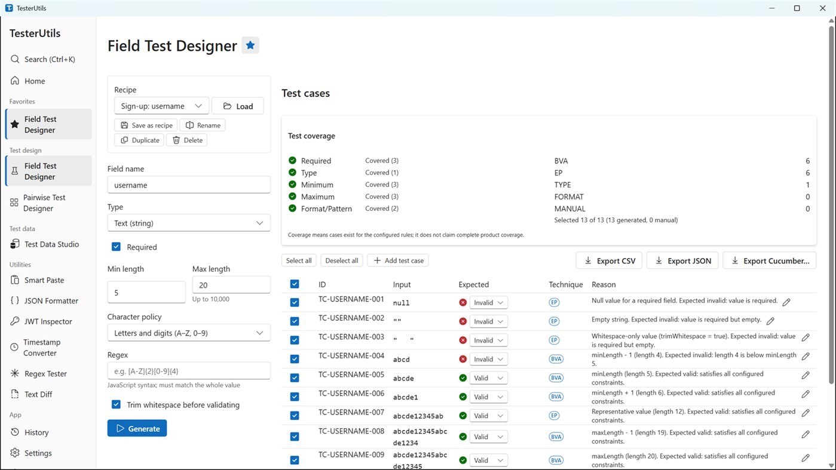Viewport: 836px width, 470px height.
Task: Toggle the header select-all checkbox
Action: [295, 284]
